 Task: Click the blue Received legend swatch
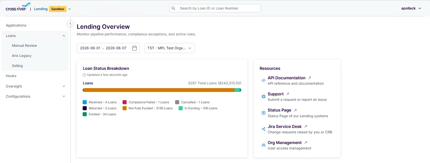pos(85,102)
